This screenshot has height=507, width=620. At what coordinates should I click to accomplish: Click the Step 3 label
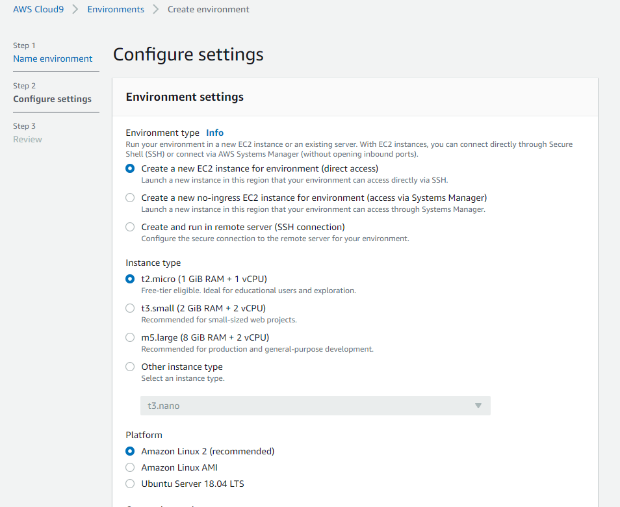[x=24, y=127]
